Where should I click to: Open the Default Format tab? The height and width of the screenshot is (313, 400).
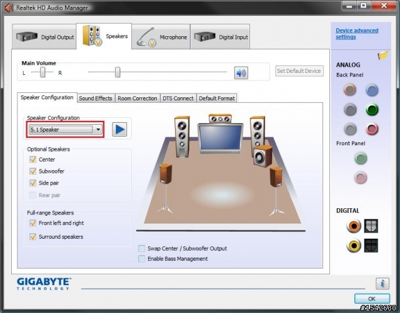[217, 99]
